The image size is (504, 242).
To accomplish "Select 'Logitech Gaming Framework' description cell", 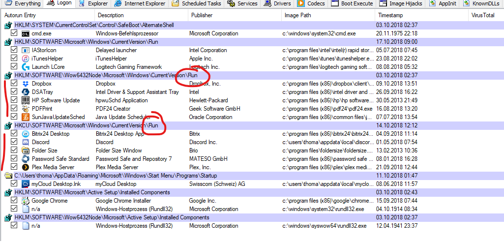I will pos(128,67).
